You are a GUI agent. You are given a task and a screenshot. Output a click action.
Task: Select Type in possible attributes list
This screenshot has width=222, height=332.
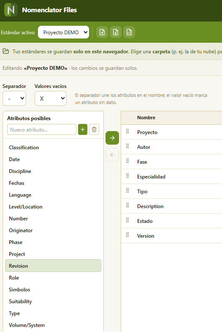click(53, 313)
